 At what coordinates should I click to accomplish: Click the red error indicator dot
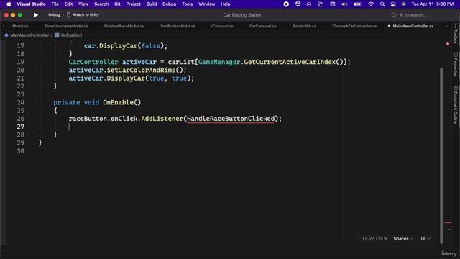[x=447, y=44]
